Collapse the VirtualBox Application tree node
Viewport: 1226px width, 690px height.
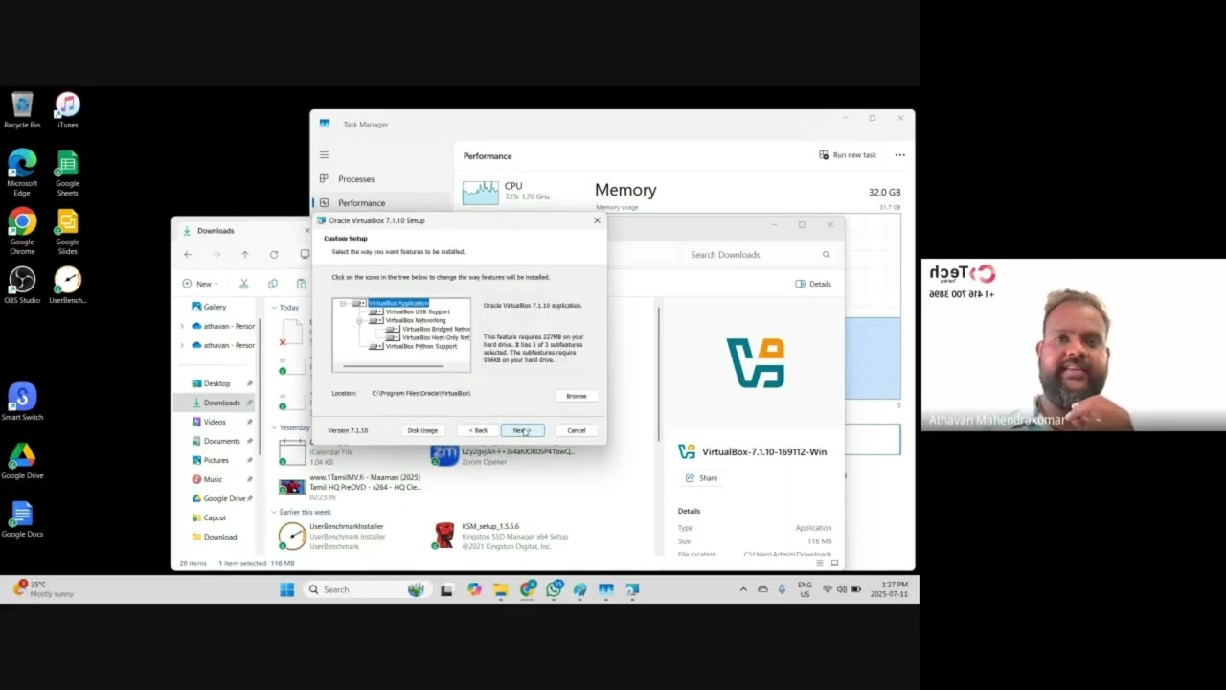point(343,303)
